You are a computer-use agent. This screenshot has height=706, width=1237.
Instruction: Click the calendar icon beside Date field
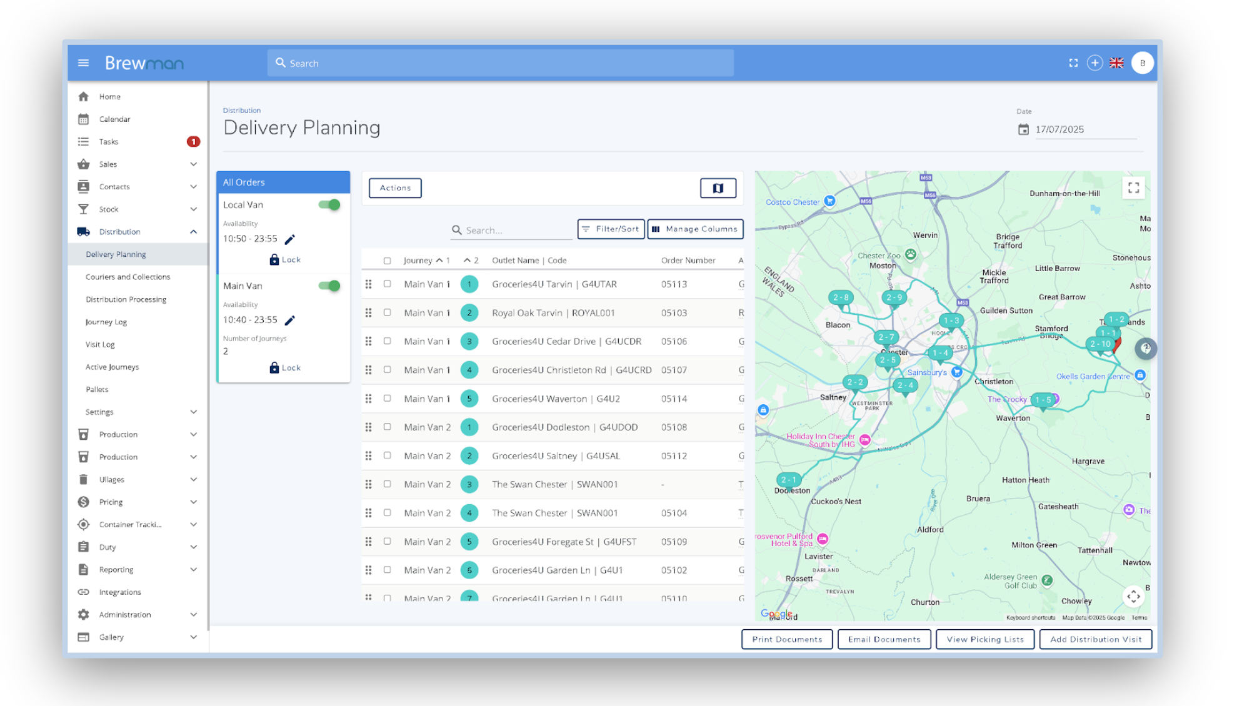pyautogui.click(x=1023, y=129)
